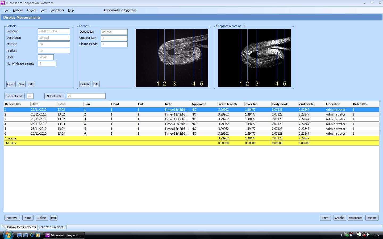
Task: Sort by body hook column header
Action: pyautogui.click(x=285, y=104)
